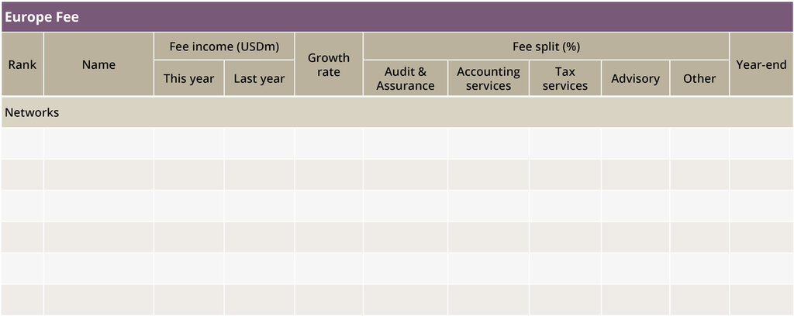Select the Rank column header
The image size is (794, 316).
pos(22,64)
